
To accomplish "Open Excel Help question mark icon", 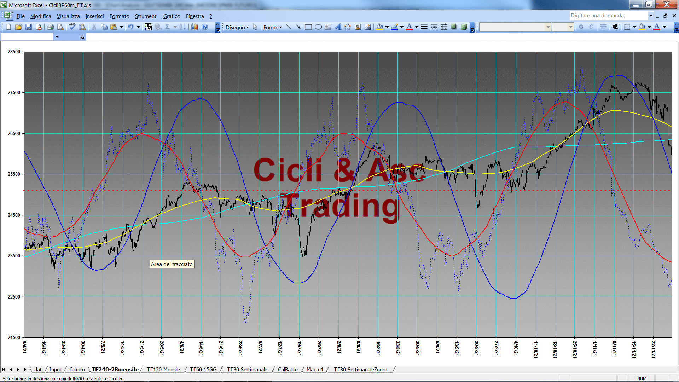I will pyautogui.click(x=205, y=27).
